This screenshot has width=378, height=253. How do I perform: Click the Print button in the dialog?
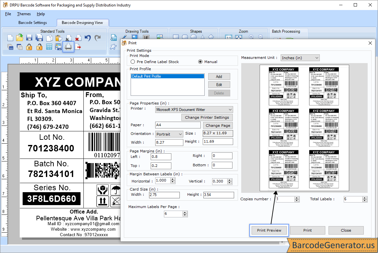click(308, 230)
